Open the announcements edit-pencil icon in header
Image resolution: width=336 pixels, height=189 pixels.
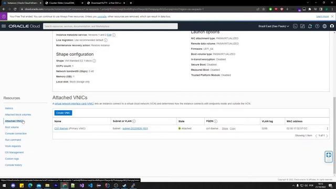click(x=302, y=26)
